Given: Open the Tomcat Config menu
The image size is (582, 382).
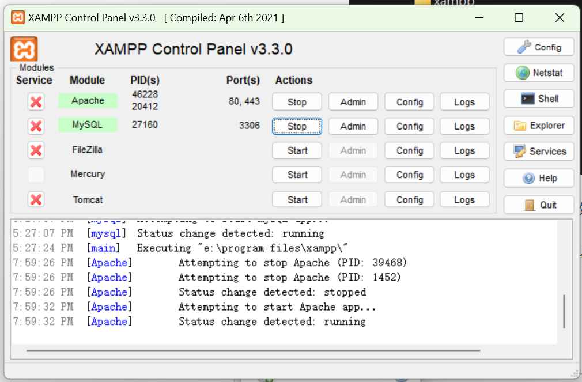Looking at the screenshot, I should (x=409, y=199).
